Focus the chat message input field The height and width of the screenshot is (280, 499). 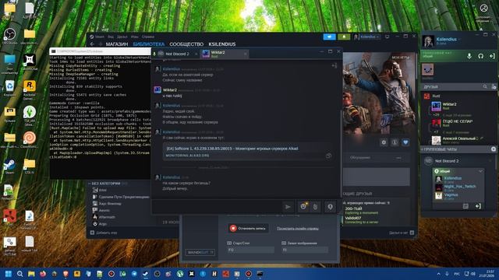[x=217, y=207]
